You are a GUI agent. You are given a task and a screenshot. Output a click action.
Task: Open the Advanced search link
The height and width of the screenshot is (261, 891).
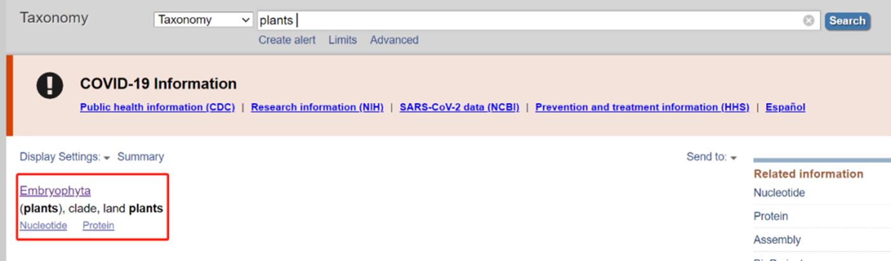394,40
